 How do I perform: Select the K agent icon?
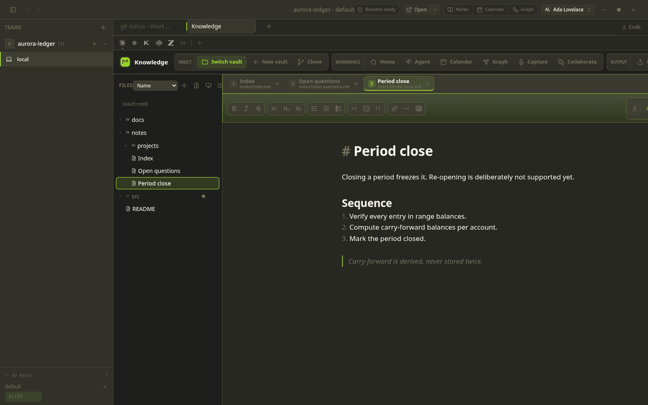[147, 43]
